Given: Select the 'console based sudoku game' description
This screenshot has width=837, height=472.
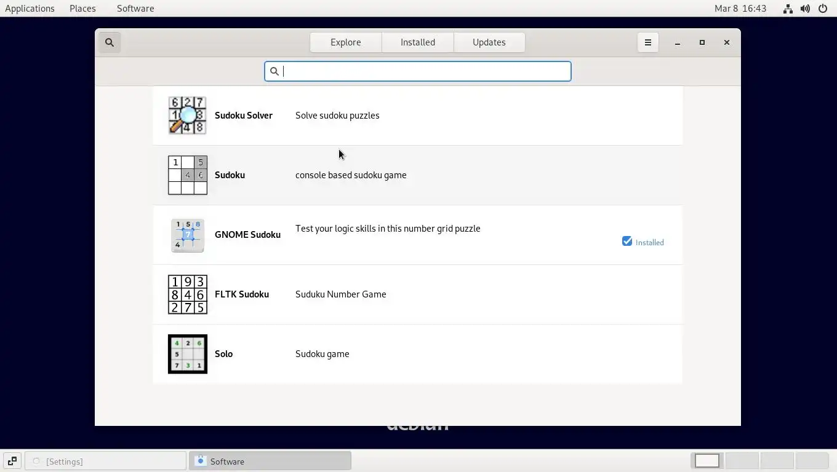Looking at the screenshot, I should tap(351, 175).
